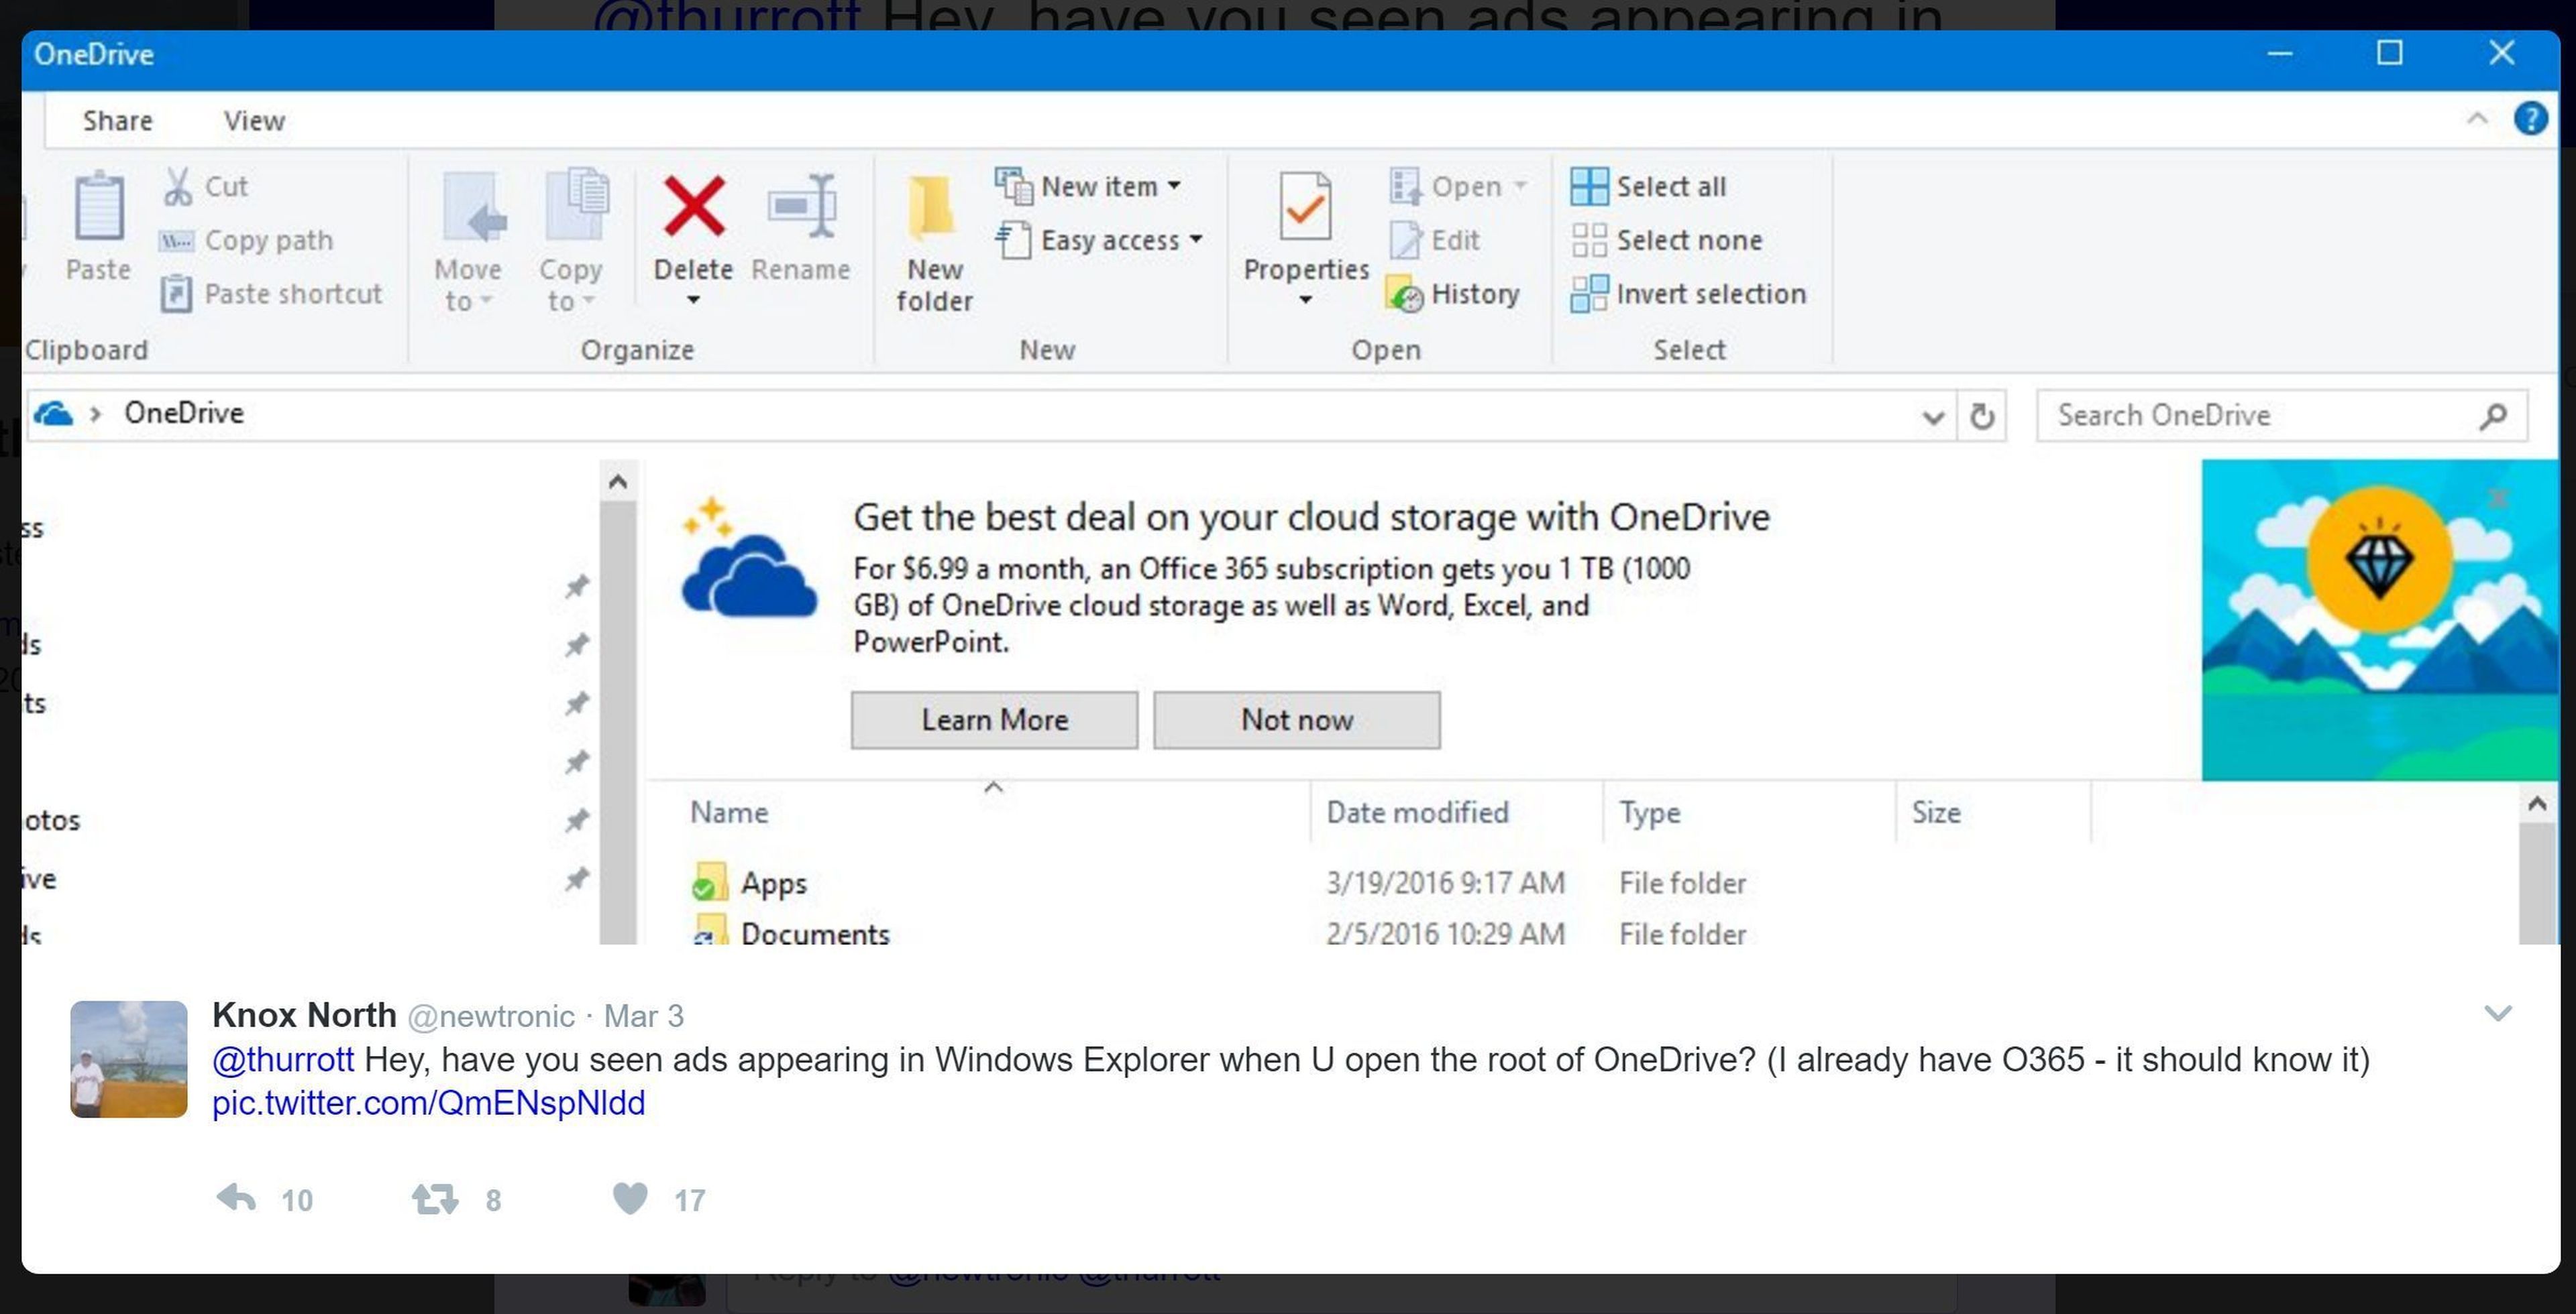Click the Easy access icon
Image resolution: width=2576 pixels, height=1314 pixels.
tap(1013, 241)
